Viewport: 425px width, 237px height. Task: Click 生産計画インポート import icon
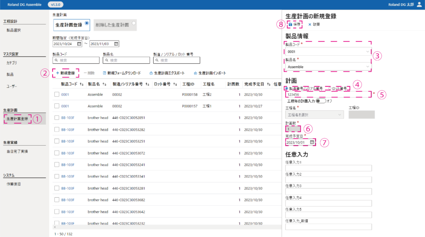point(195,73)
